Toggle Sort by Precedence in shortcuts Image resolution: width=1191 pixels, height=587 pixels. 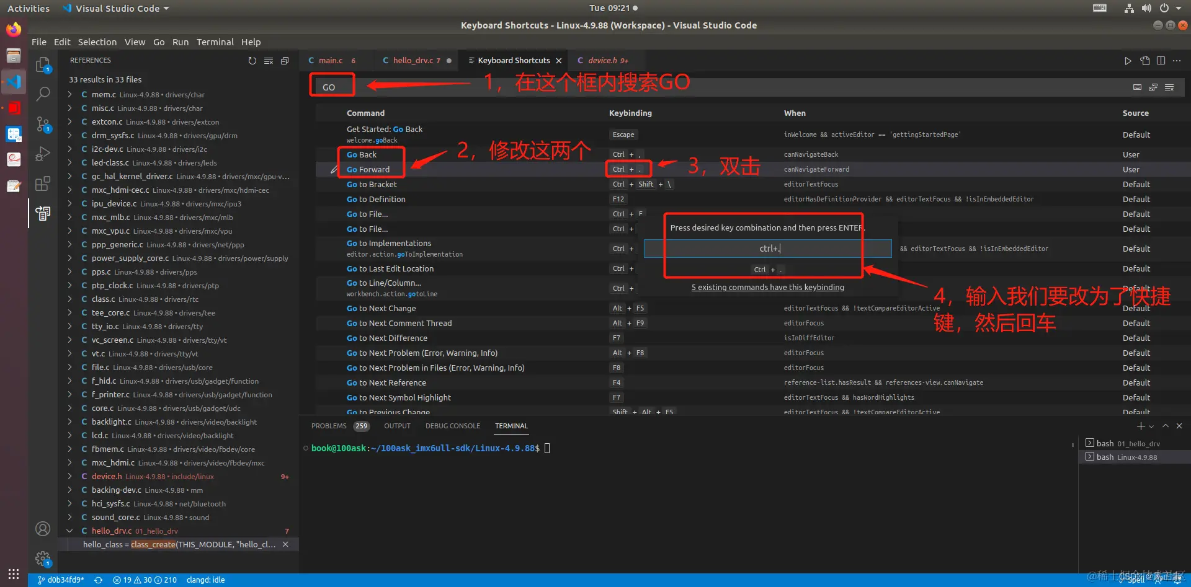pos(1153,87)
